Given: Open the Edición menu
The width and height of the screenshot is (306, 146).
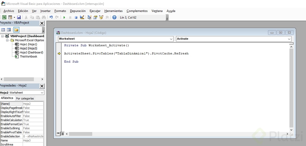Looking at the screenshot, I should [23, 11].
